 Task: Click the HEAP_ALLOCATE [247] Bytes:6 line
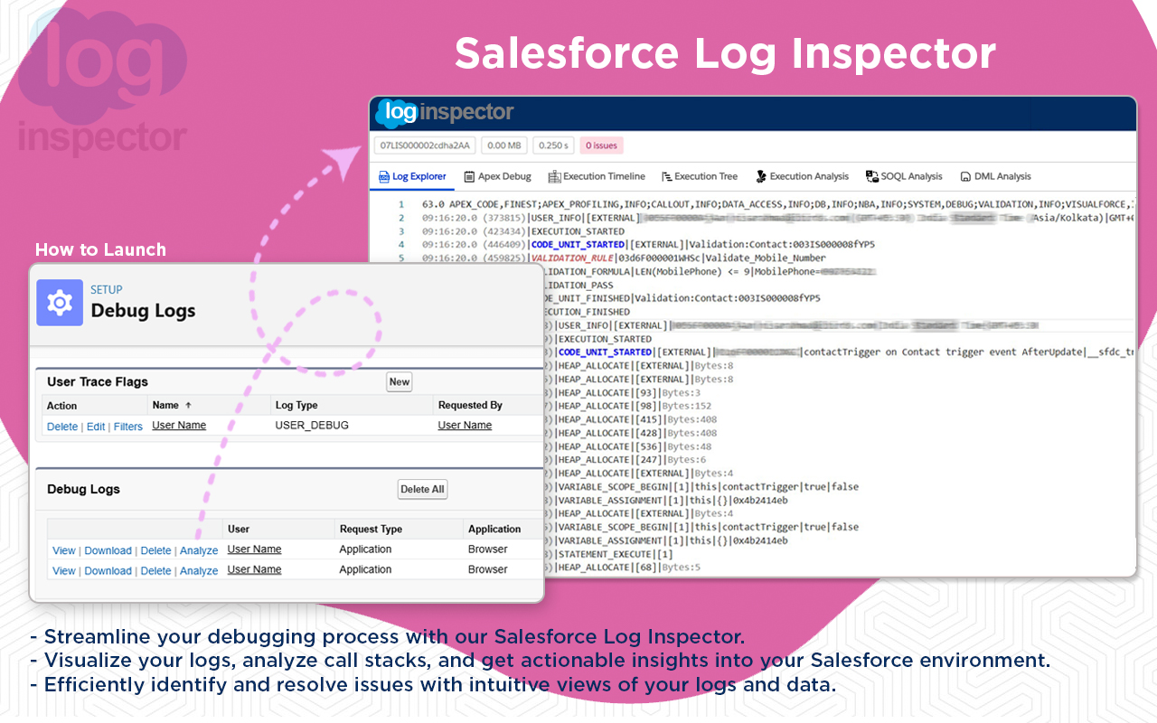point(626,460)
